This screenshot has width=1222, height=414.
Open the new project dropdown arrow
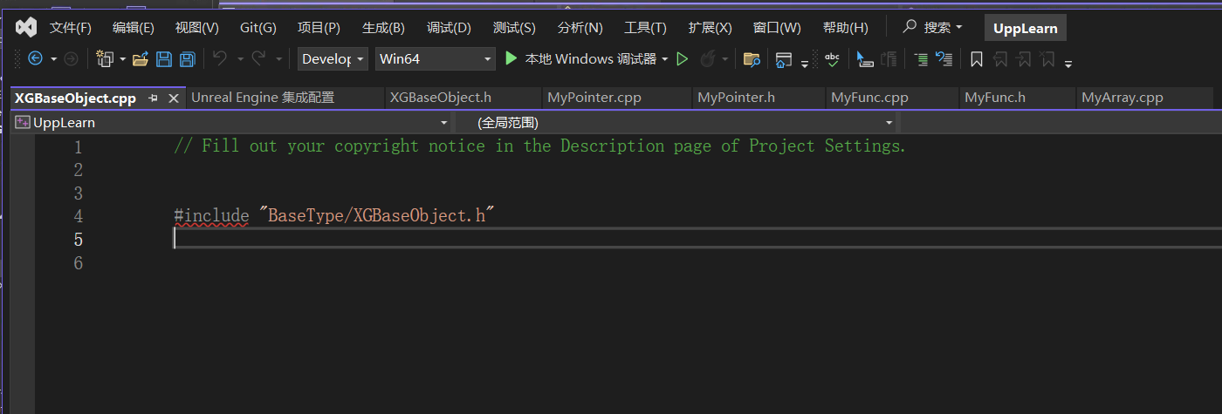pyautogui.click(x=122, y=59)
